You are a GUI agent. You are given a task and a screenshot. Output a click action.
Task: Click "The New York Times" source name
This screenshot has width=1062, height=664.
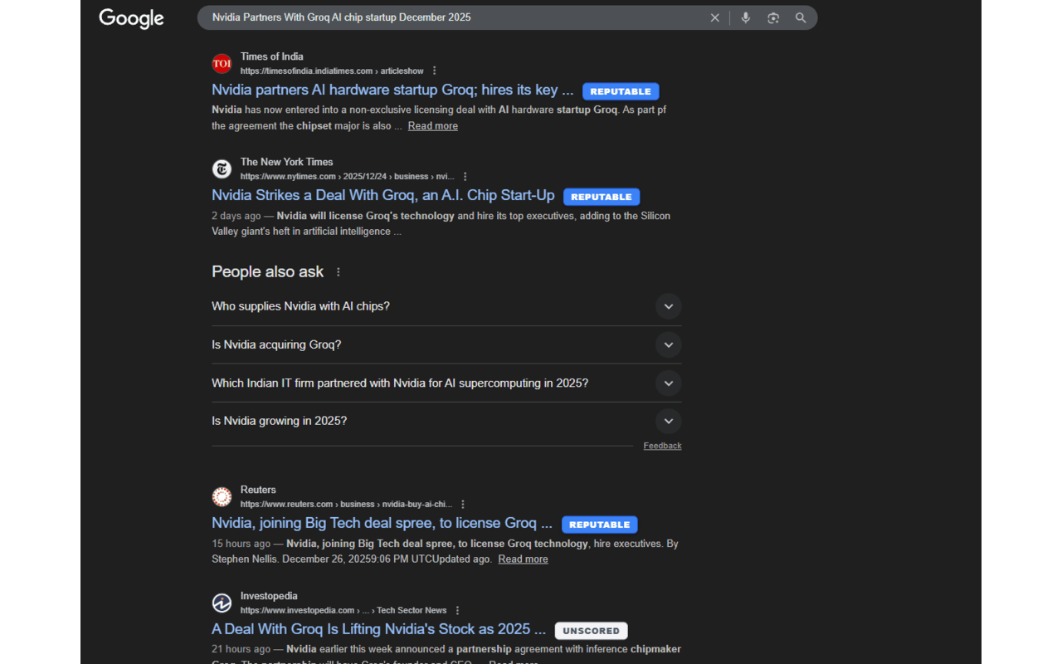(287, 162)
